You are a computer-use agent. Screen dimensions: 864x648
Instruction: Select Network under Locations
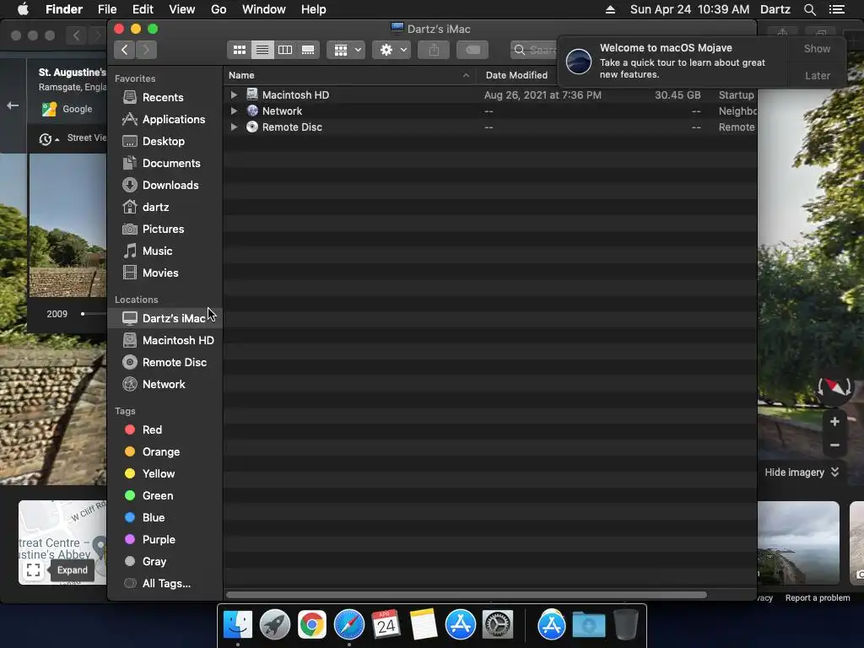coord(164,385)
